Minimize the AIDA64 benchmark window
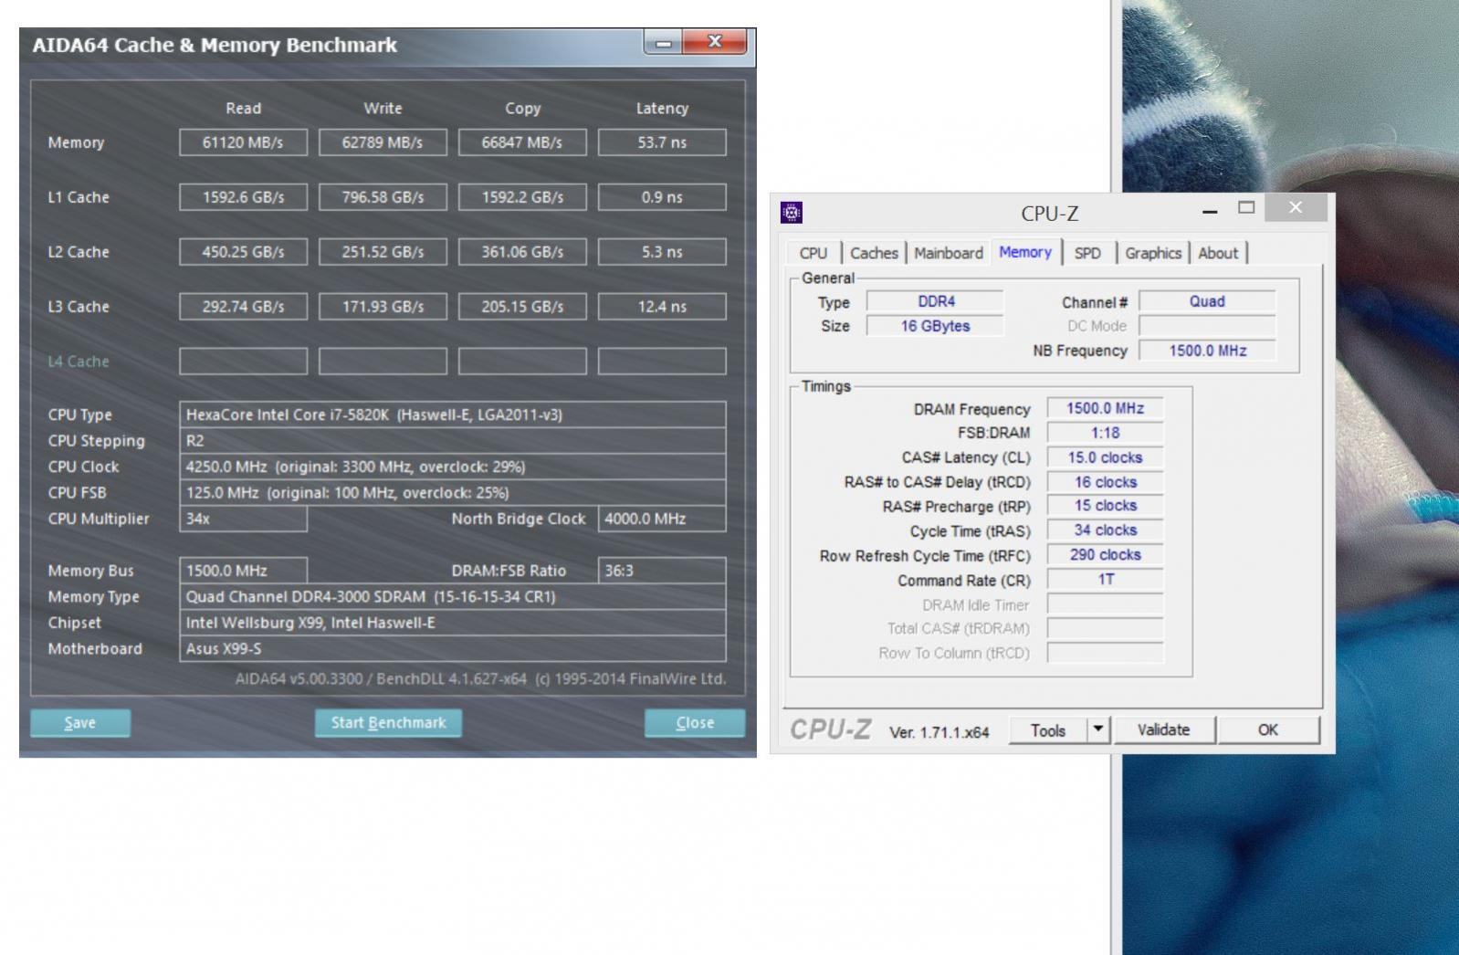Viewport: 1459px width, 955px height. click(664, 43)
